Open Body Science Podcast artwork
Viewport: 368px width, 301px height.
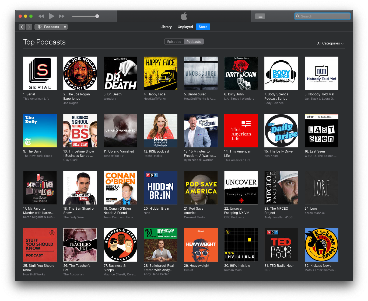[281, 73]
